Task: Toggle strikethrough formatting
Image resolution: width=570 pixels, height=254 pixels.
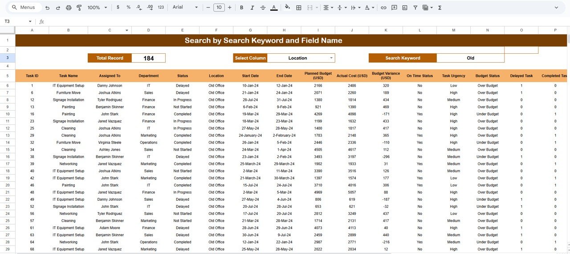Action: [263, 8]
